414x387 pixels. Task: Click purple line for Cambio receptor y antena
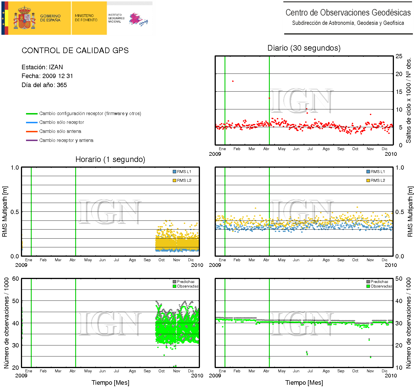[x=32, y=140]
